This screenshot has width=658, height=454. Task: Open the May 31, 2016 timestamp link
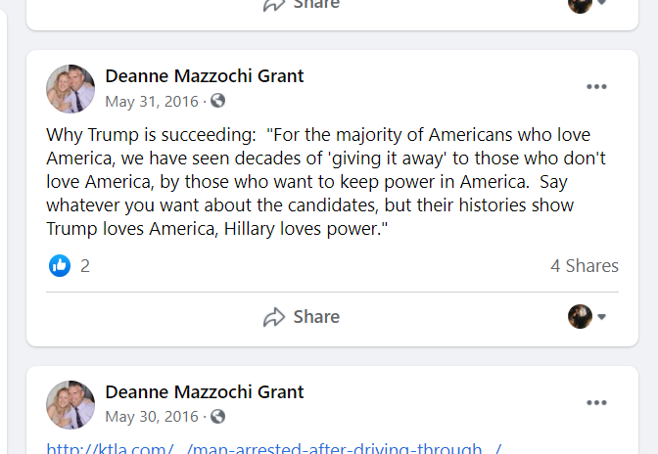152,101
